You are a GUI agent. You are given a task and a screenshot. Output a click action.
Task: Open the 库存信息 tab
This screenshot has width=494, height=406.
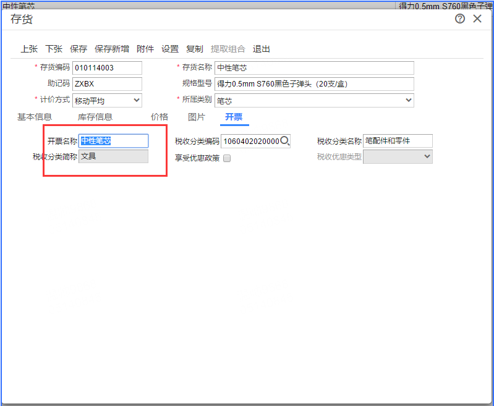coord(95,117)
